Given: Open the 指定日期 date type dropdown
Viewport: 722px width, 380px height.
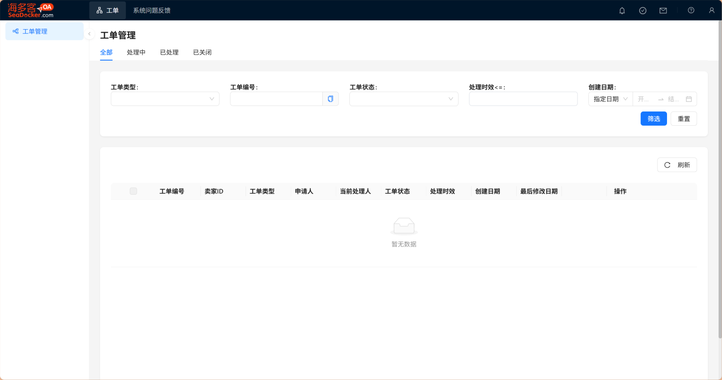Looking at the screenshot, I should point(610,99).
